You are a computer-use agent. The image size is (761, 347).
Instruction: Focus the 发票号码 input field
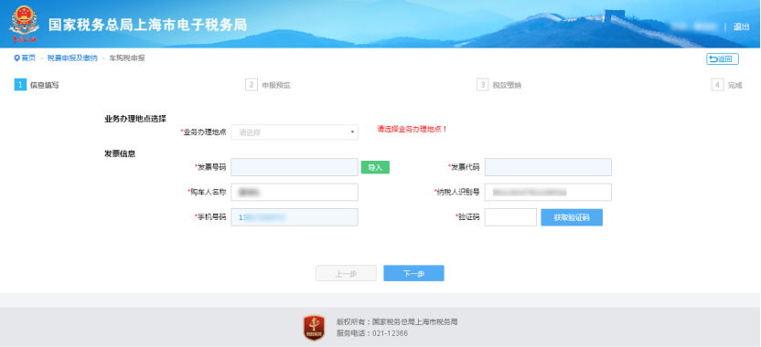pos(295,167)
